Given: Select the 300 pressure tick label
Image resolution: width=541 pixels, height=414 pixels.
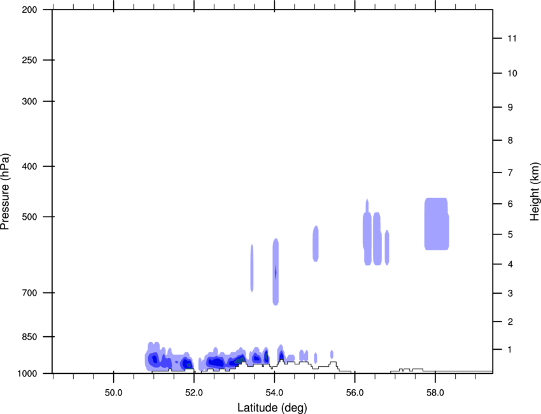Looking at the screenshot, I should [x=30, y=101].
